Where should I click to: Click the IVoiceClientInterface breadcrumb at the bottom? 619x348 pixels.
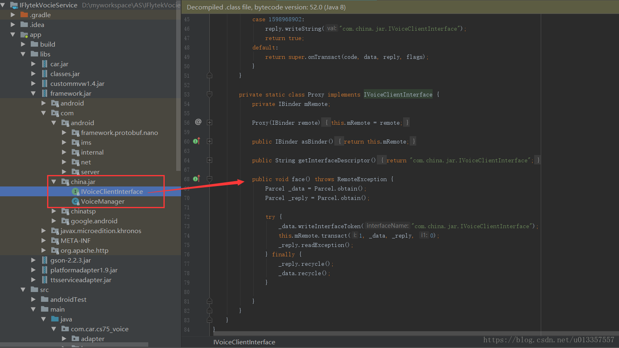pos(244,342)
